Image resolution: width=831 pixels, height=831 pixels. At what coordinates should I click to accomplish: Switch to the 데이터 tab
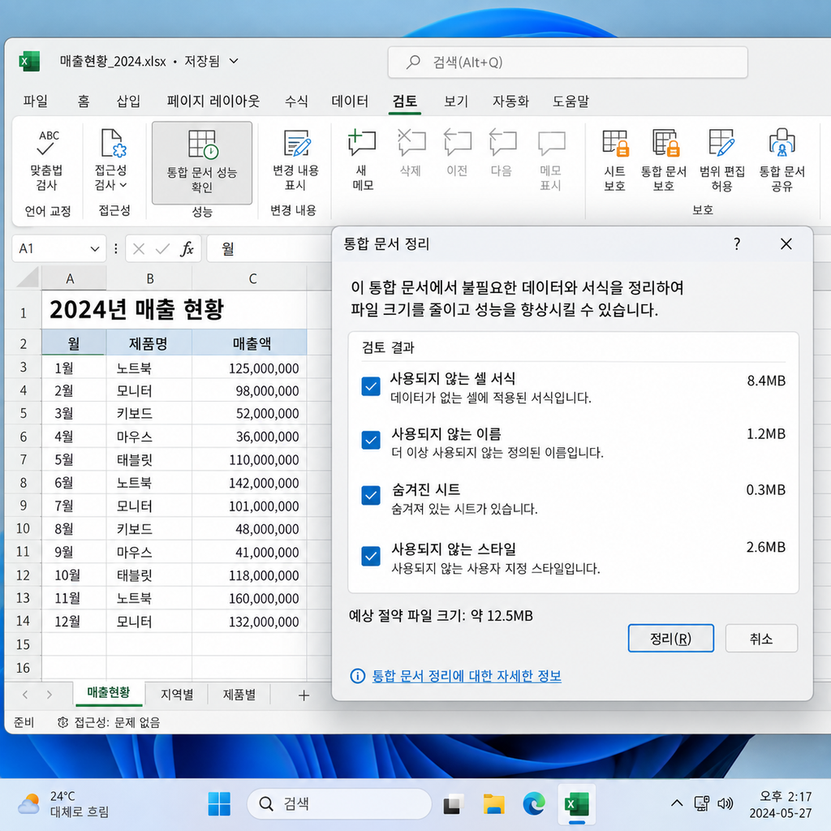(x=350, y=101)
